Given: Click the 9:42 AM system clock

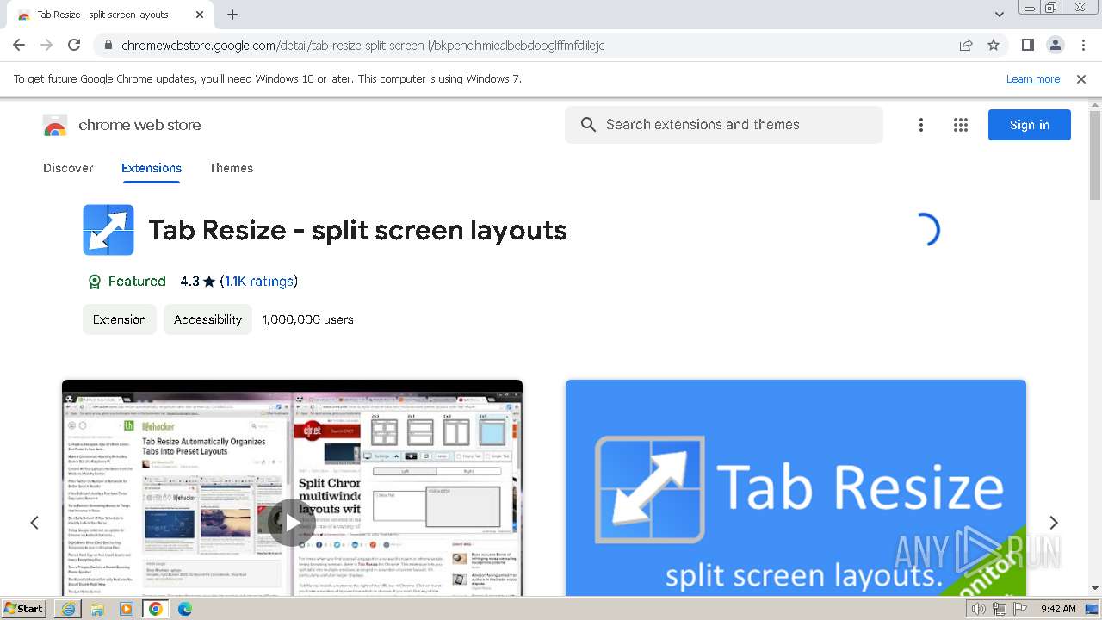Looking at the screenshot, I should 1058,609.
